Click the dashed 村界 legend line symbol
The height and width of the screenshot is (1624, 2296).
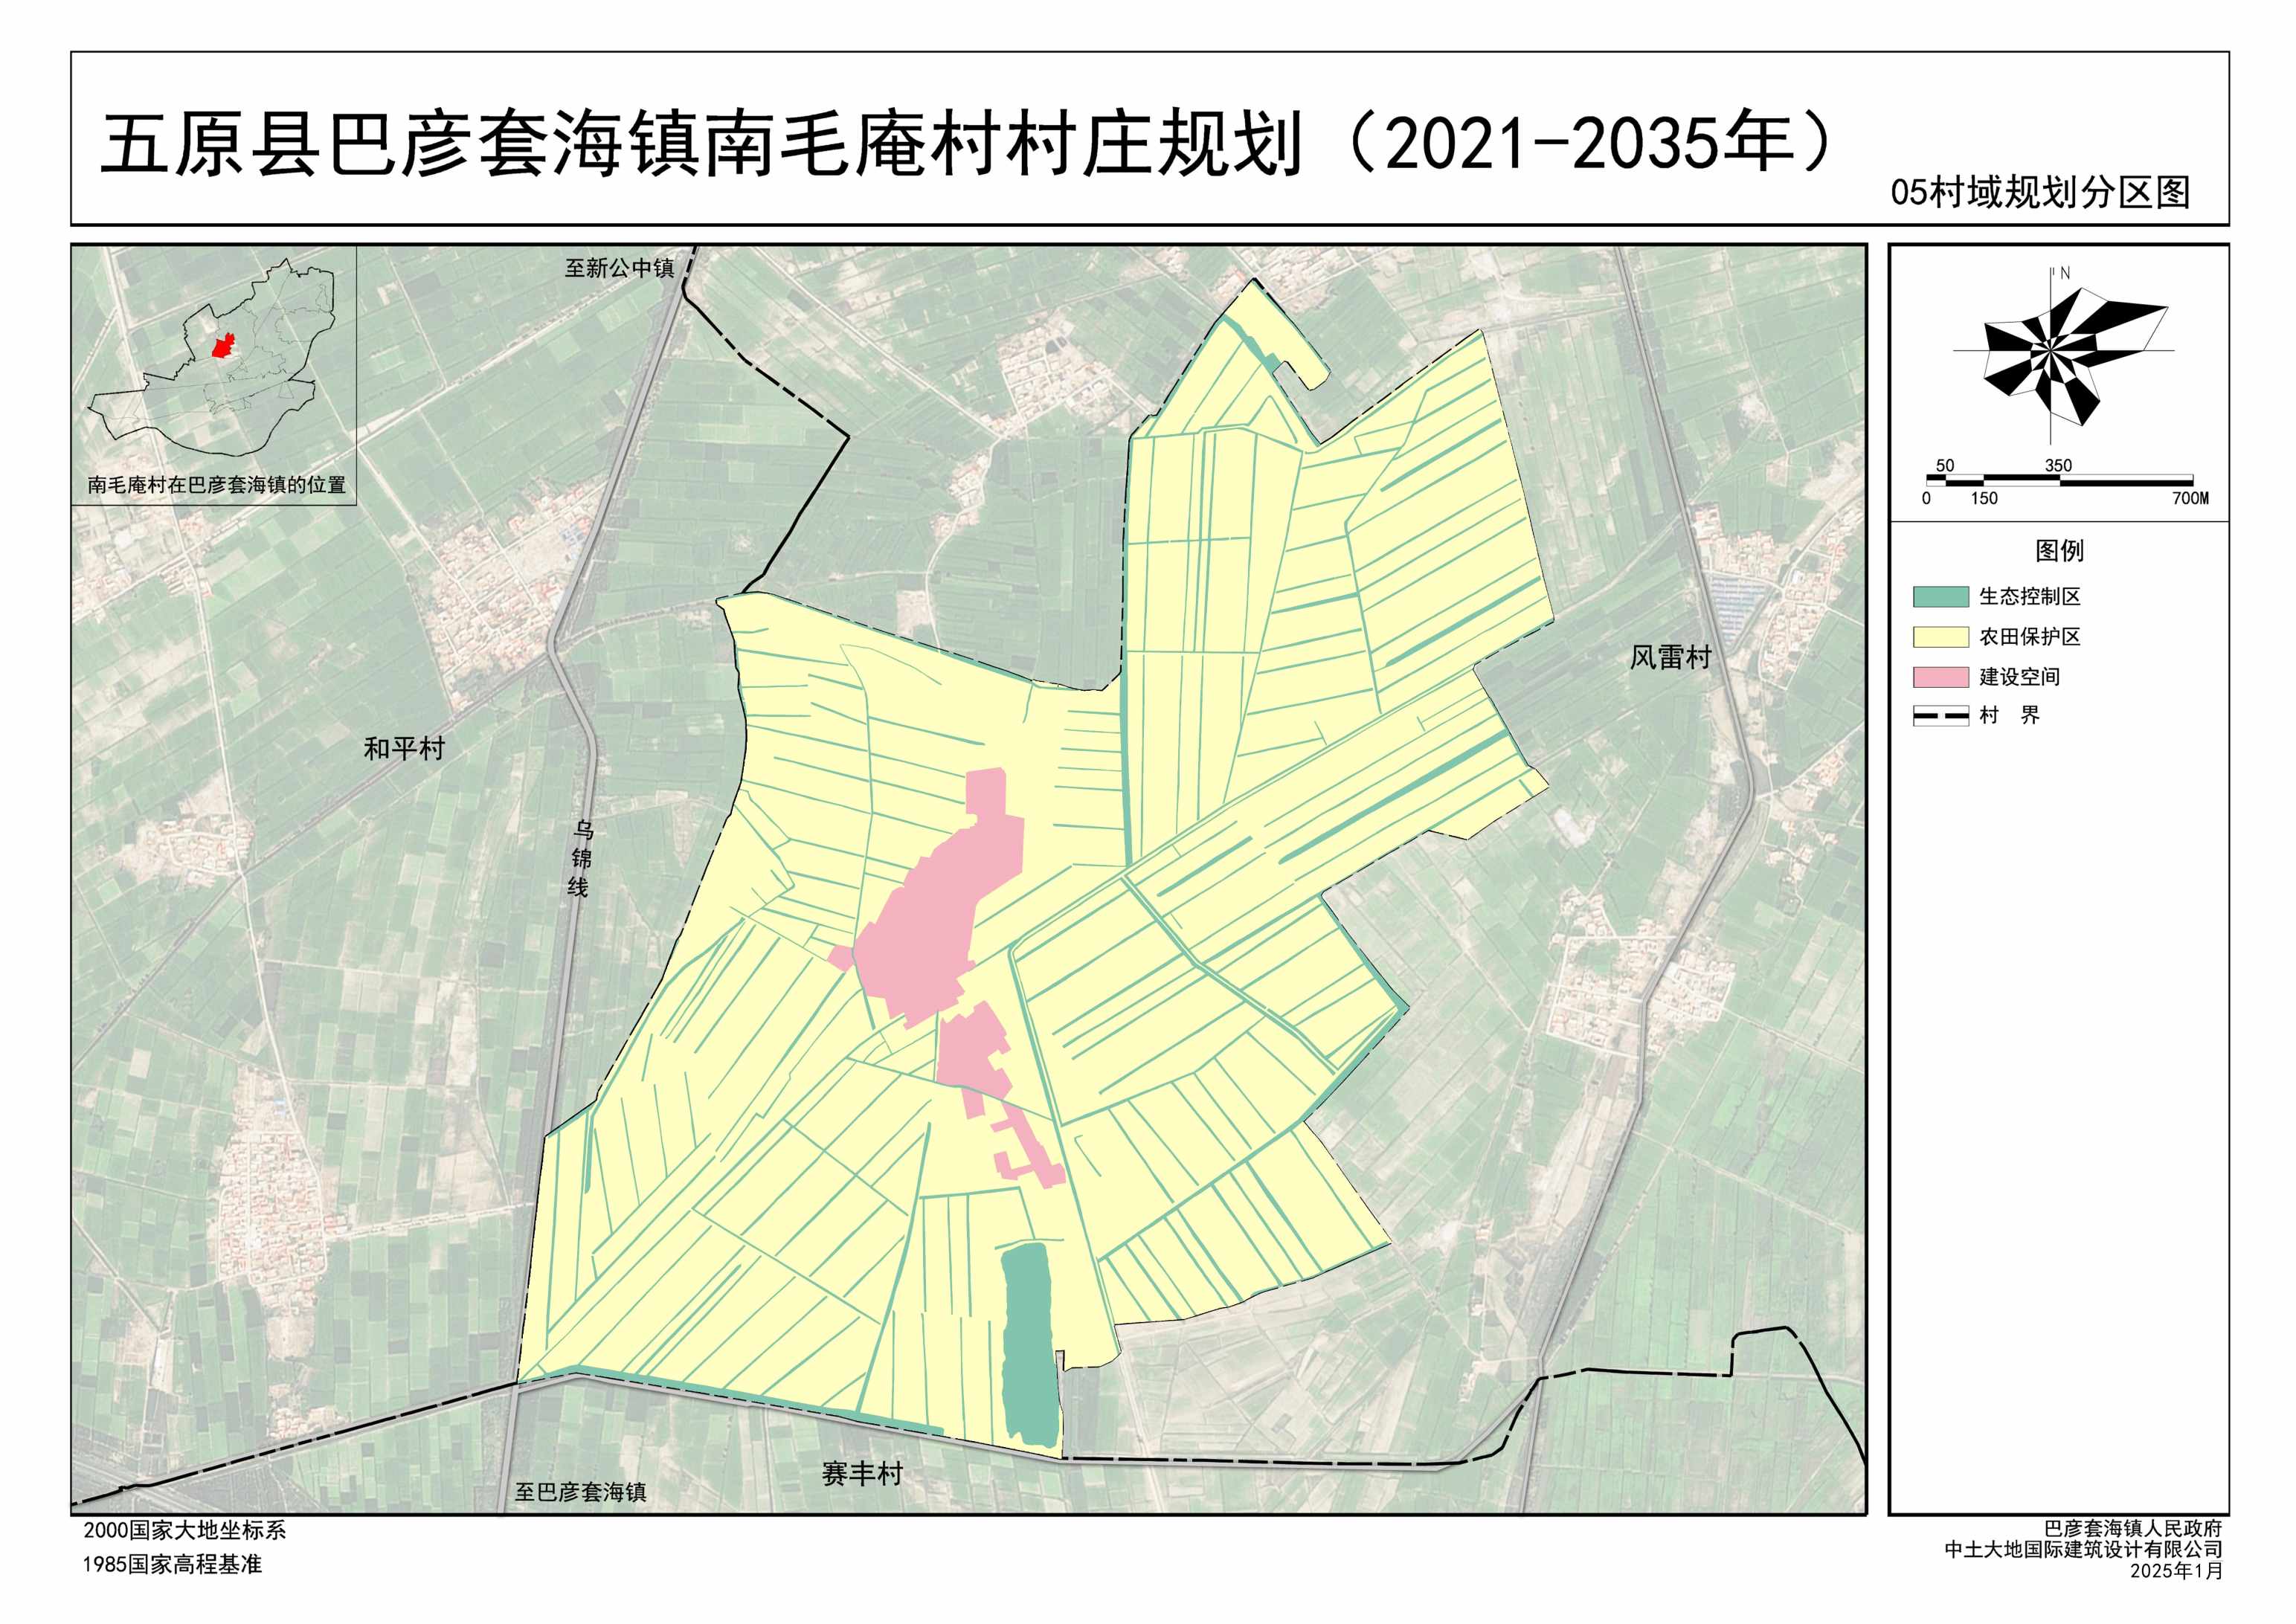tap(1940, 716)
